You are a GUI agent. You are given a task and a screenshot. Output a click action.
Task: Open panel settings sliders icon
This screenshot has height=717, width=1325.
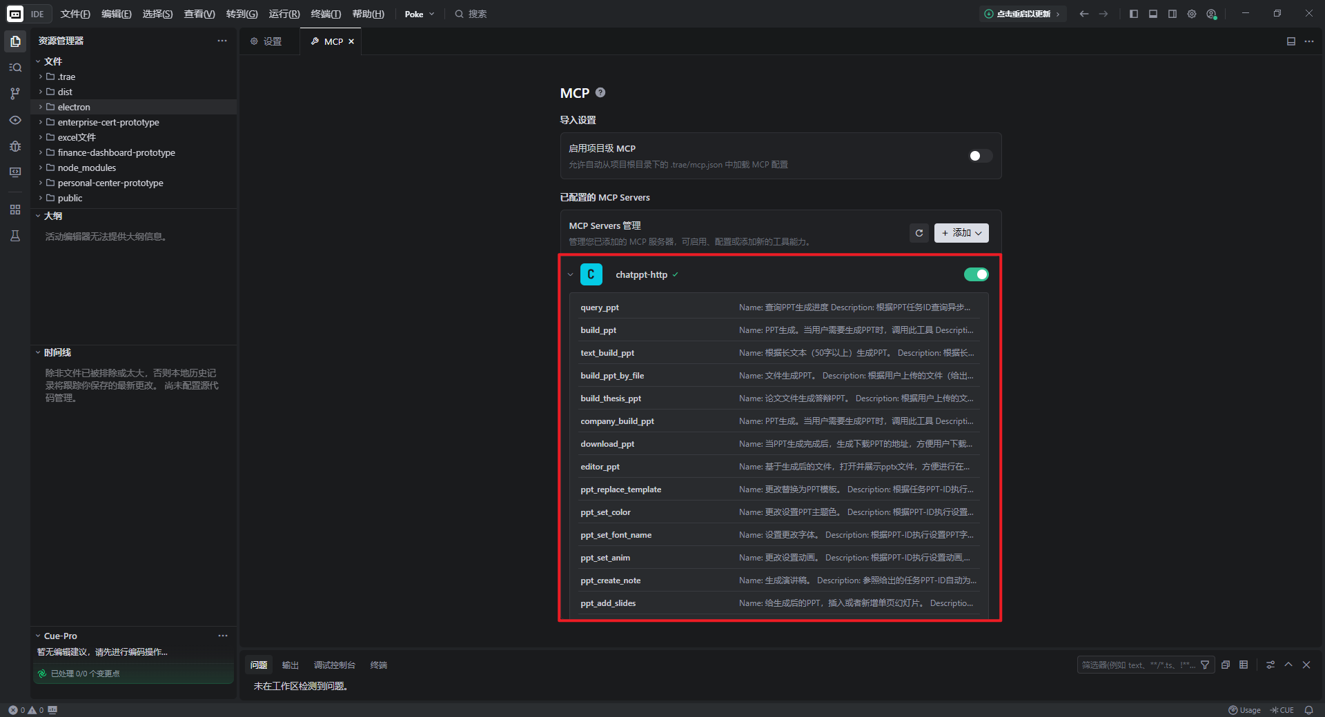[x=1270, y=665]
